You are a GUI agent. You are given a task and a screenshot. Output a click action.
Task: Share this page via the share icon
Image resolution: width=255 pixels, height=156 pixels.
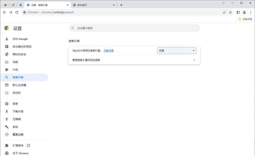point(224,12)
